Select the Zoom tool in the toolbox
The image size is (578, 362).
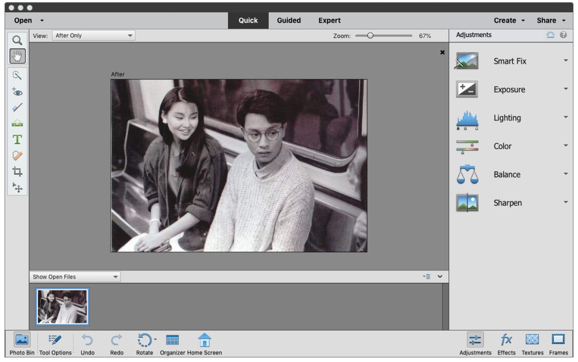coord(17,40)
